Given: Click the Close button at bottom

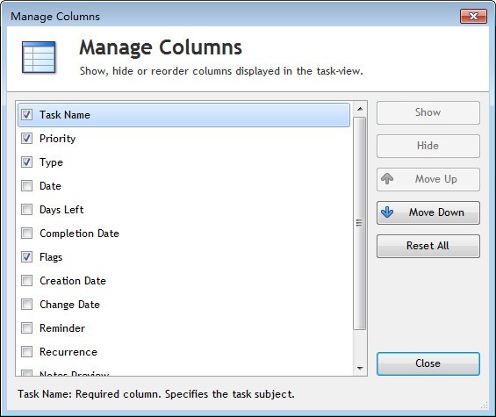Looking at the screenshot, I should [428, 363].
